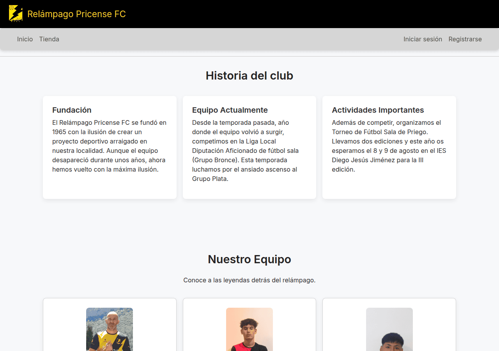Open the bald player in yellow jersey photo

click(110, 330)
